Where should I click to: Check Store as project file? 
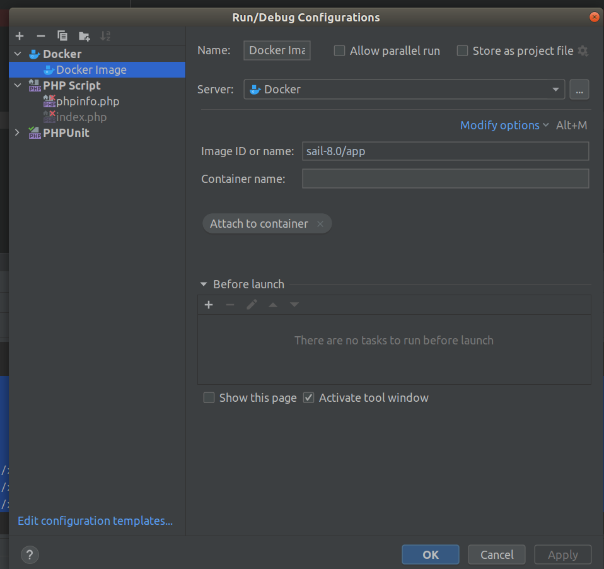462,51
